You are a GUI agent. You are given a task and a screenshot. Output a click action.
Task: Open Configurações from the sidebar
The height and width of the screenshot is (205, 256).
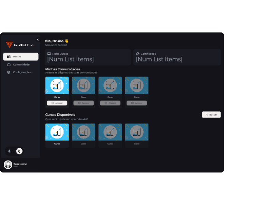pyautogui.click(x=22, y=72)
